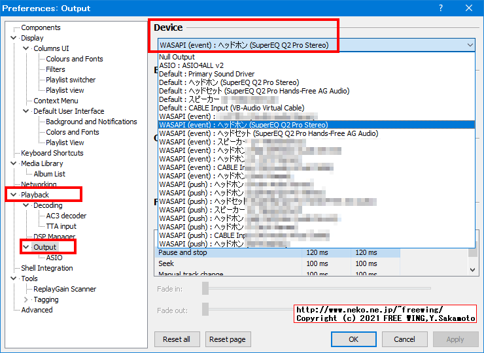The height and width of the screenshot is (353, 484).
Task: Click the help question mark button
Action: (440, 8)
